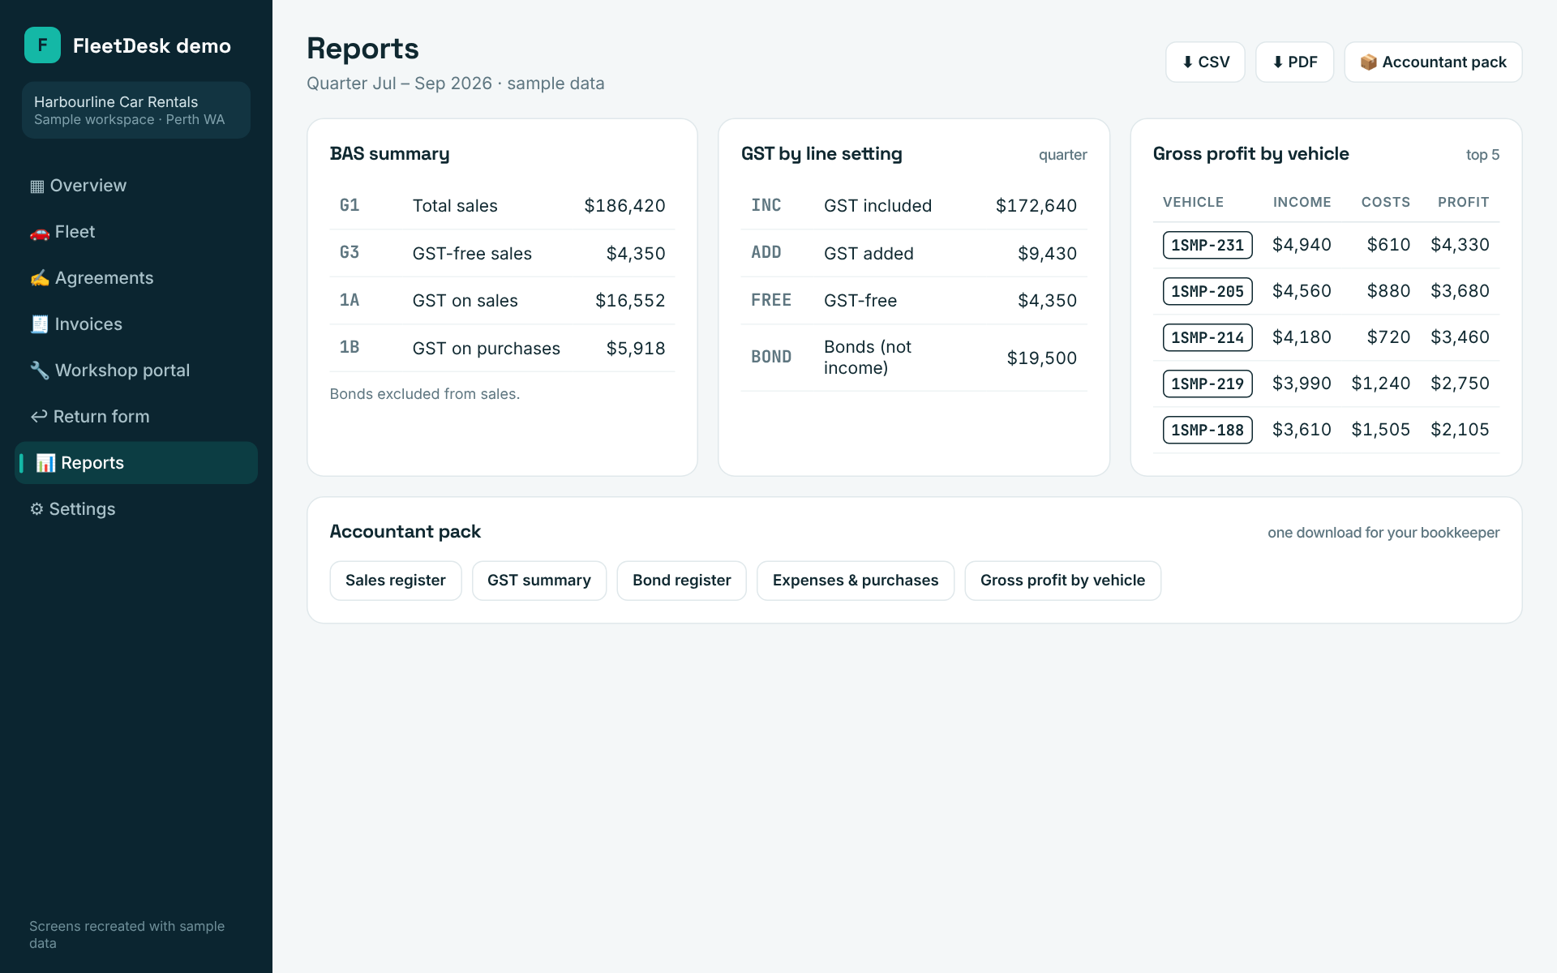Click the COSTS column header
Screen dimensions: 1557x973
(x=1385, y=202)
